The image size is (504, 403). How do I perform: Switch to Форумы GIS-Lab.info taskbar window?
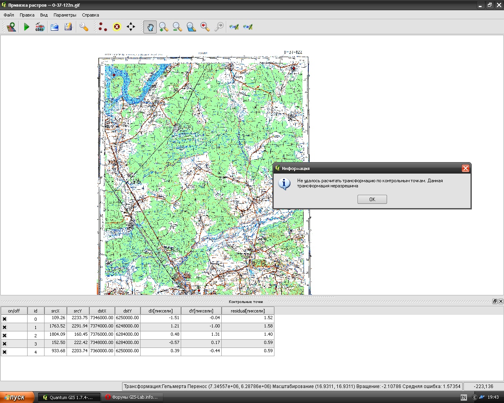pyautogui.click(x=132, y=397)
